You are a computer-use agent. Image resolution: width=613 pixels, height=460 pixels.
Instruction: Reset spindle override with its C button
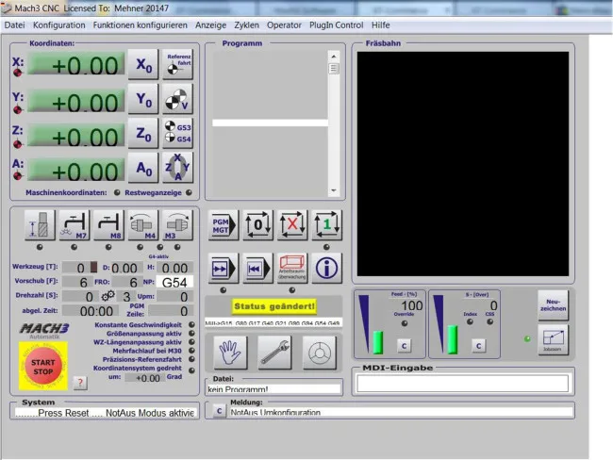coord(478,346)
